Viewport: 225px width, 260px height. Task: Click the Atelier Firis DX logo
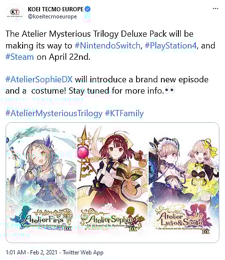click(x=41, y=219)
